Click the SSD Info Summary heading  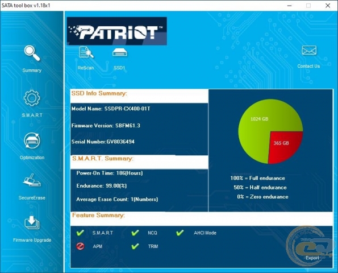tap(99, 93)
